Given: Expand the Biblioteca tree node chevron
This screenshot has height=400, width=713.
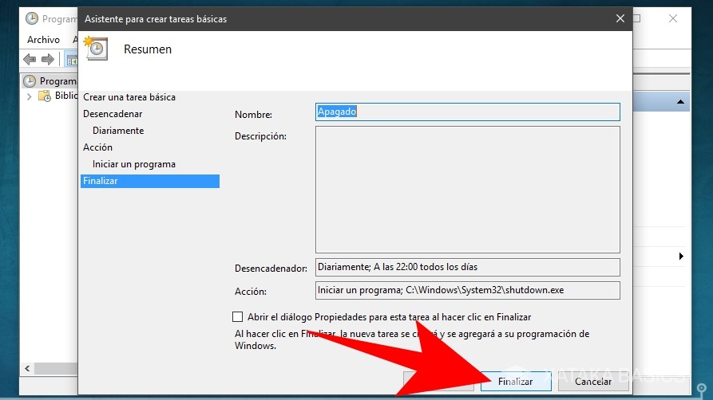Looking at the screenshot, I should point(30,96).
